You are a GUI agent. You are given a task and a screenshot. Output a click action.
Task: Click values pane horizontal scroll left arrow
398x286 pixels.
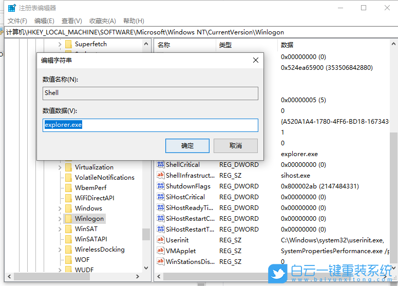[159, 277]
